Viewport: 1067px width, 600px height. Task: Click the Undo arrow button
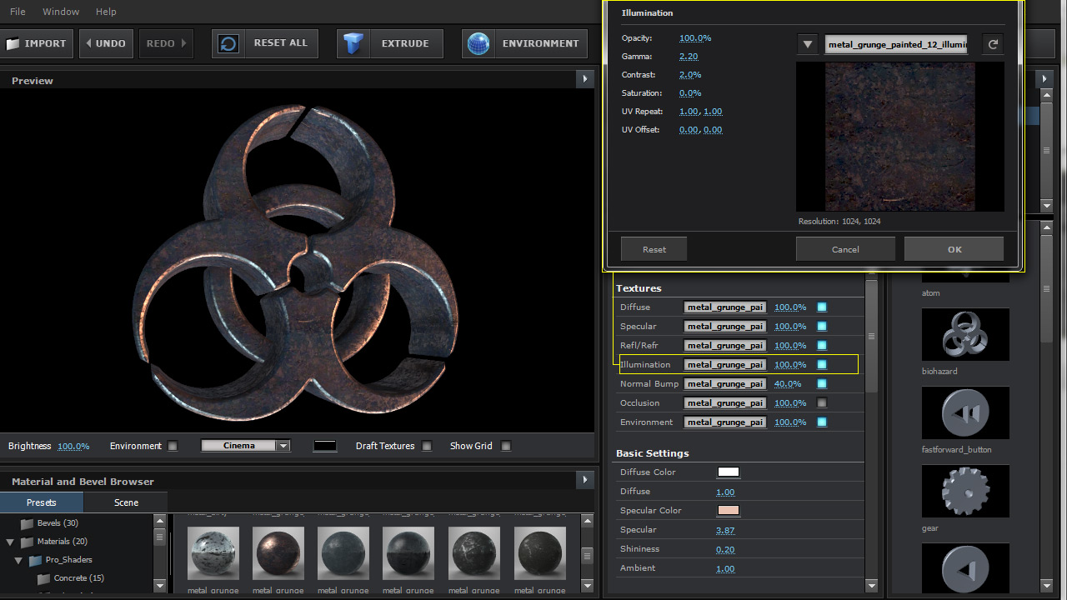(x=88, y=43)
